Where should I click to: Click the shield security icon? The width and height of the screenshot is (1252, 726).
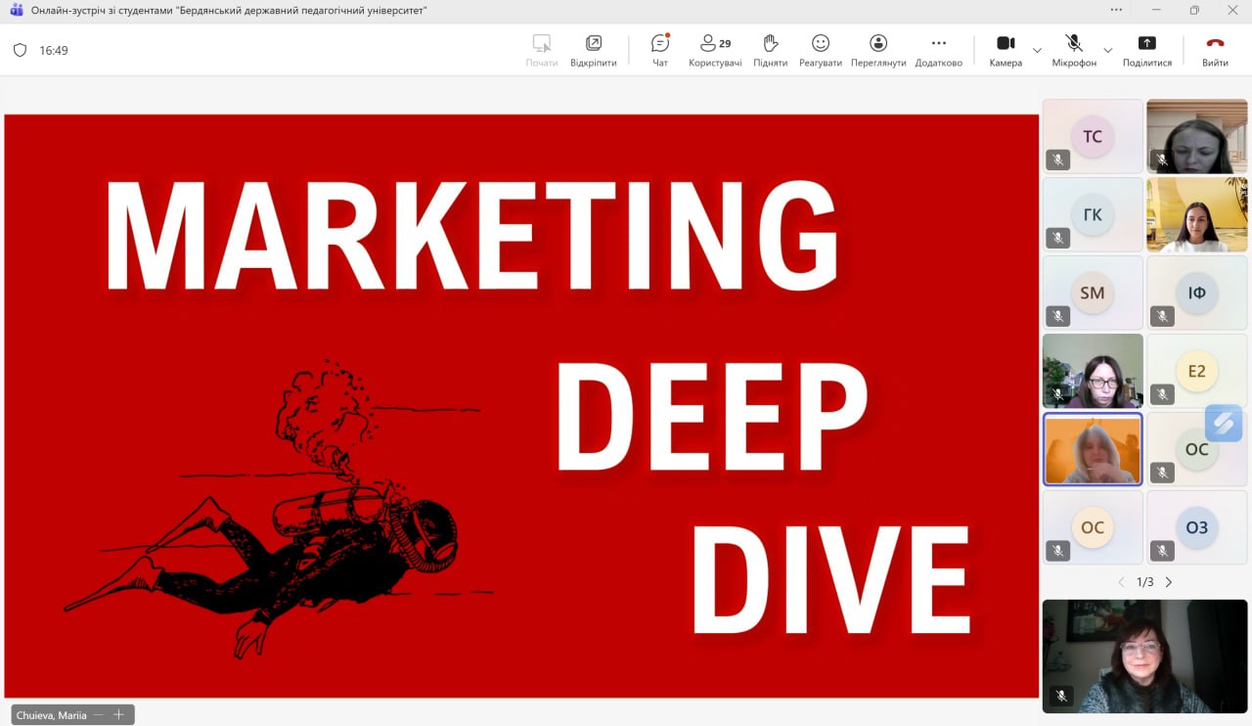(20, 51)
